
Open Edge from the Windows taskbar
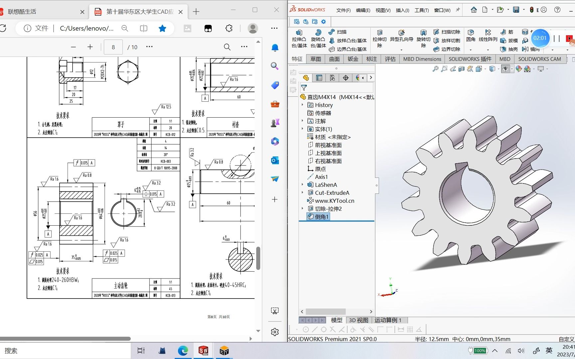[x=183, y=351]
